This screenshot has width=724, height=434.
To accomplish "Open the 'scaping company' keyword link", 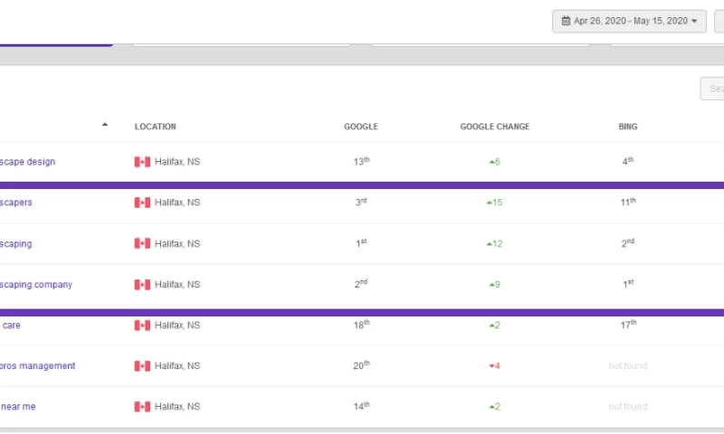I will (x=37, y=285).
